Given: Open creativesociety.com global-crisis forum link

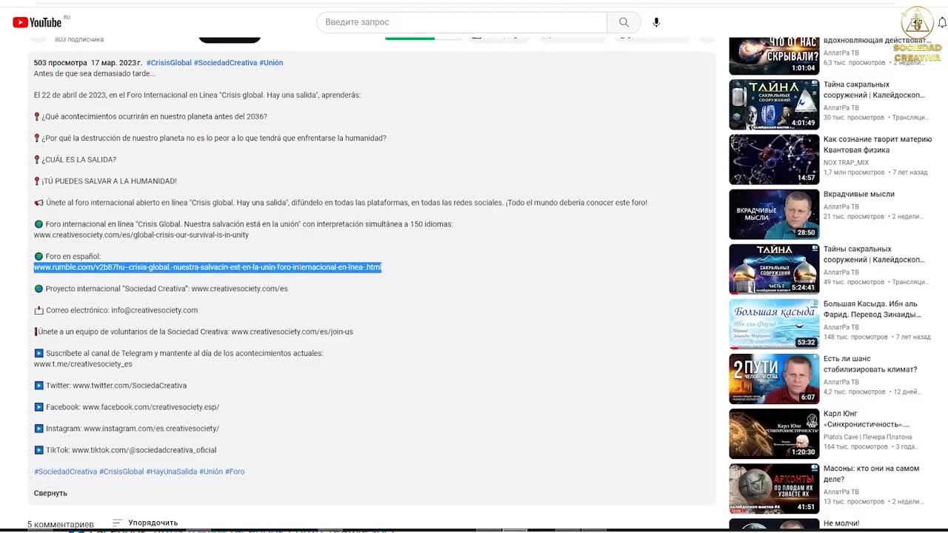Looking at the screenshot, I should click(141, 235).
